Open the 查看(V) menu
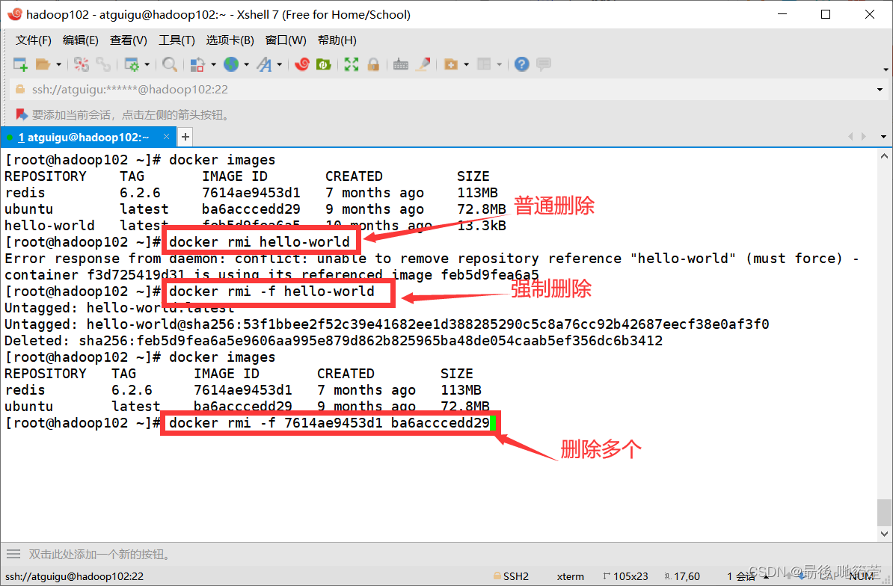The image size is (893, 586). 128,40
